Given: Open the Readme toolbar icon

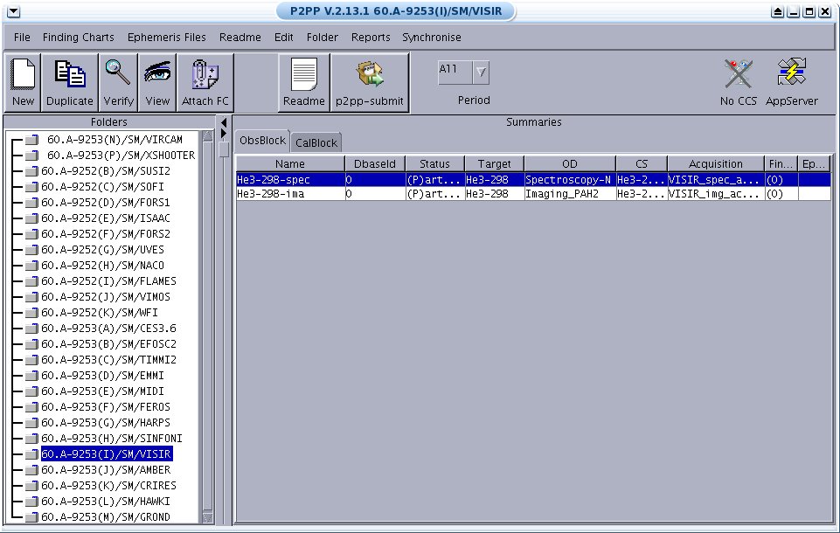Looking at the screenshot, I should 304,83.
